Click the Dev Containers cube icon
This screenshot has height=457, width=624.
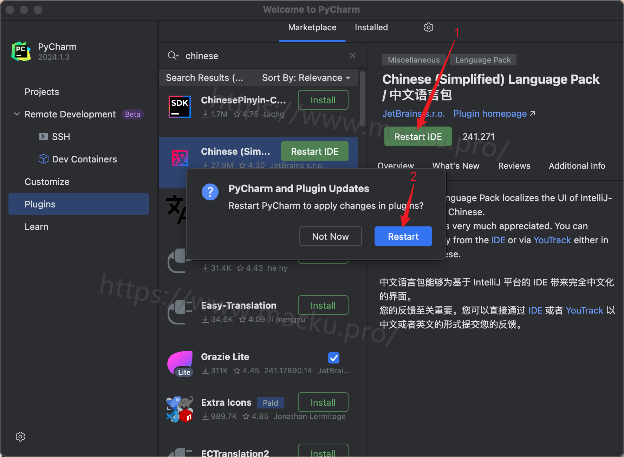point(43,159)
